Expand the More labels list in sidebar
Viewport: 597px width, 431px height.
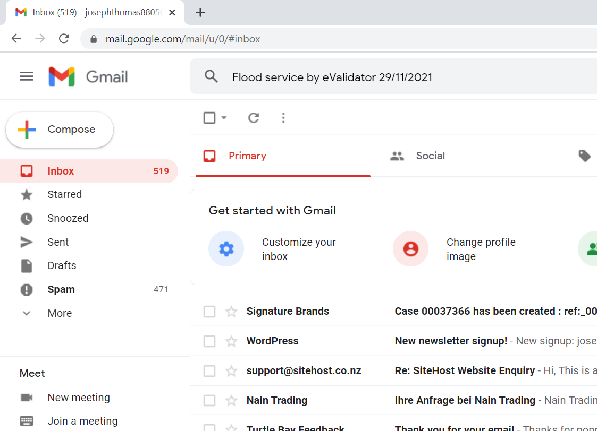click(x=59, y=313)
